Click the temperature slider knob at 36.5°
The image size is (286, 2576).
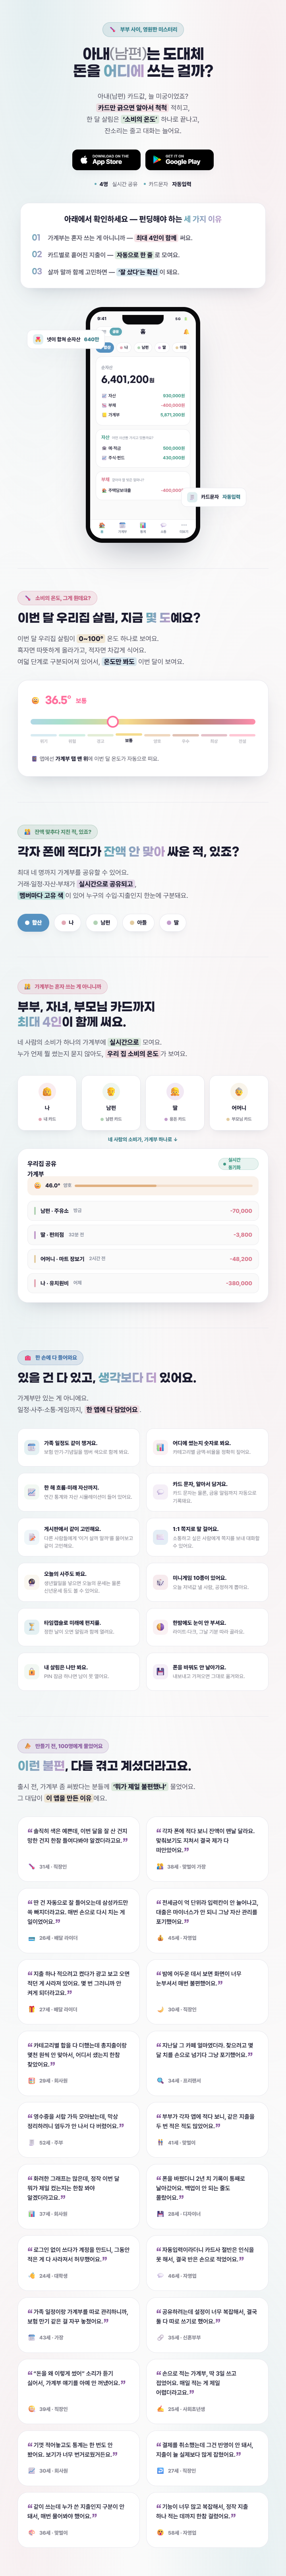coord(113,721)
